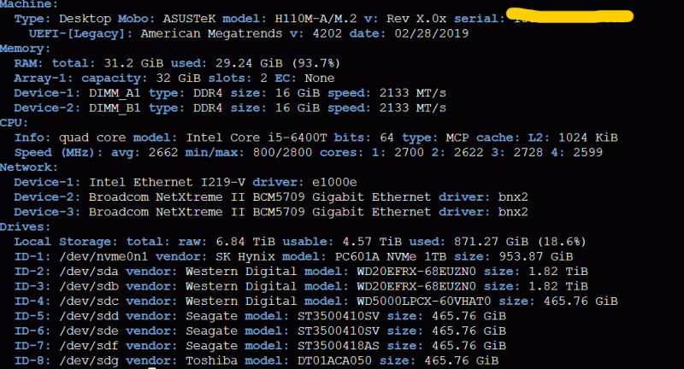
Task: Select RAM total value 31.2 GiB
Action: [x=133, y=63]
